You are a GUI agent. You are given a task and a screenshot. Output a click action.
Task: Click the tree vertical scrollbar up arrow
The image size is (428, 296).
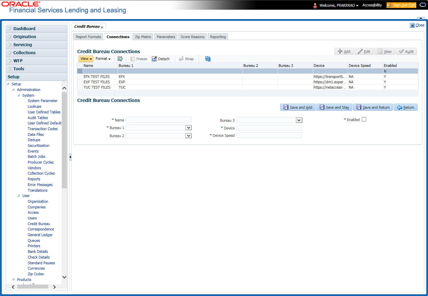pos(65,88)
